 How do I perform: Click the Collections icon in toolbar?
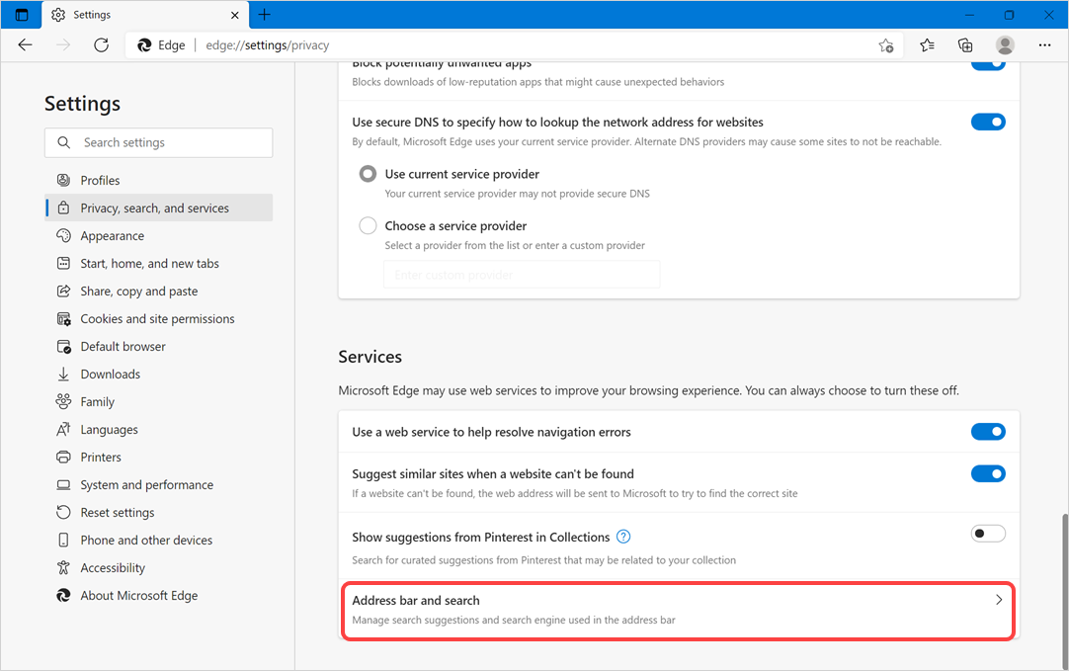coord(964,45)
